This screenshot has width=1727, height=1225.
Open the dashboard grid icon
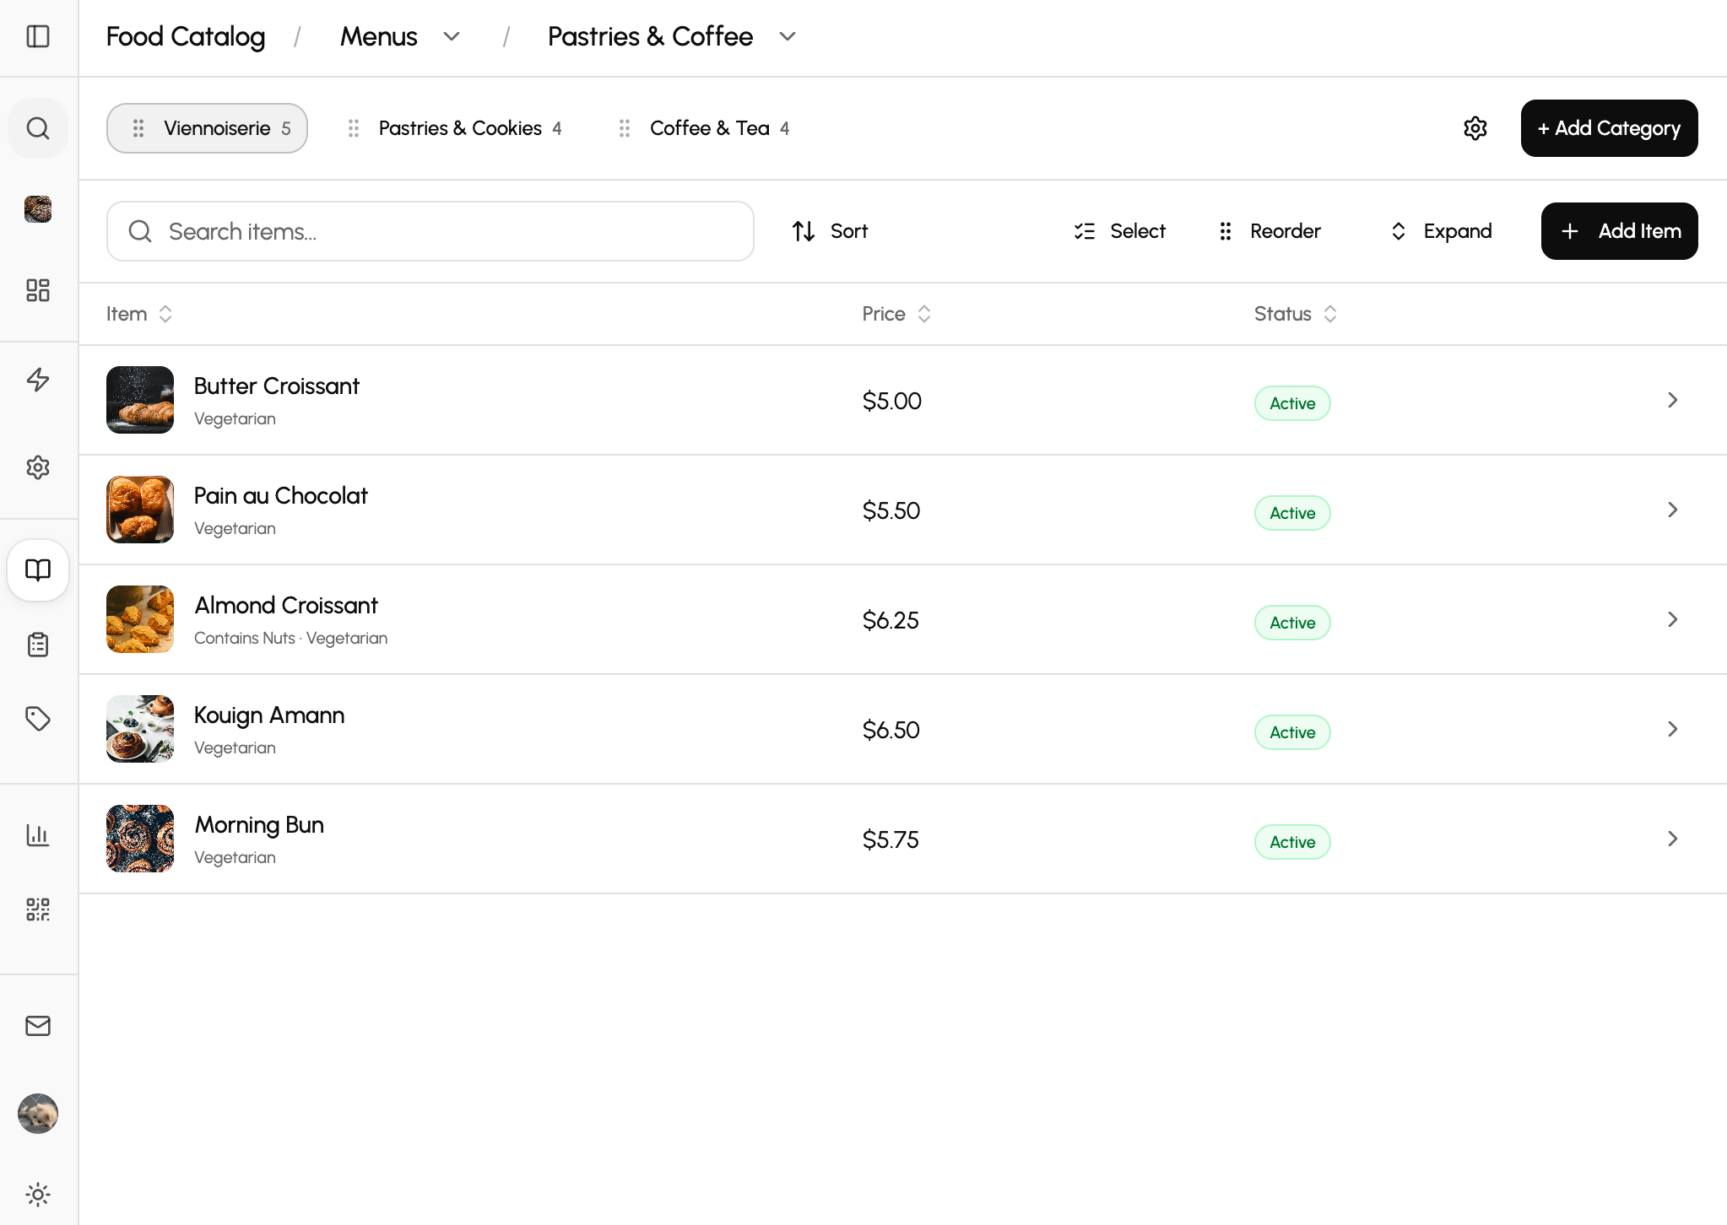pos(38,290)
